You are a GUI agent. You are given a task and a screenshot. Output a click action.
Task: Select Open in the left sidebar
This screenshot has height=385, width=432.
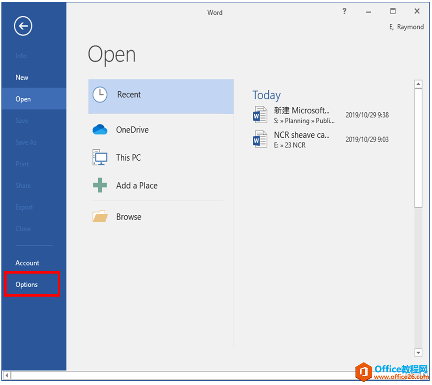tap(23, 99)
